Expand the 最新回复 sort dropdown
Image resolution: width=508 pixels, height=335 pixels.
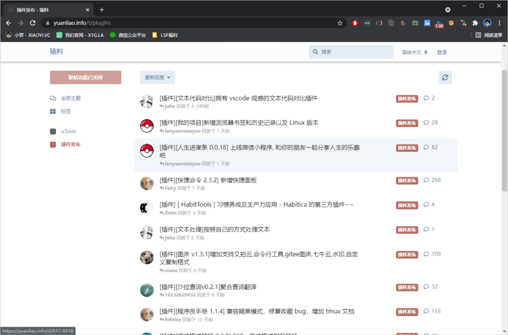pyautogui.click(x=158, y=78)
